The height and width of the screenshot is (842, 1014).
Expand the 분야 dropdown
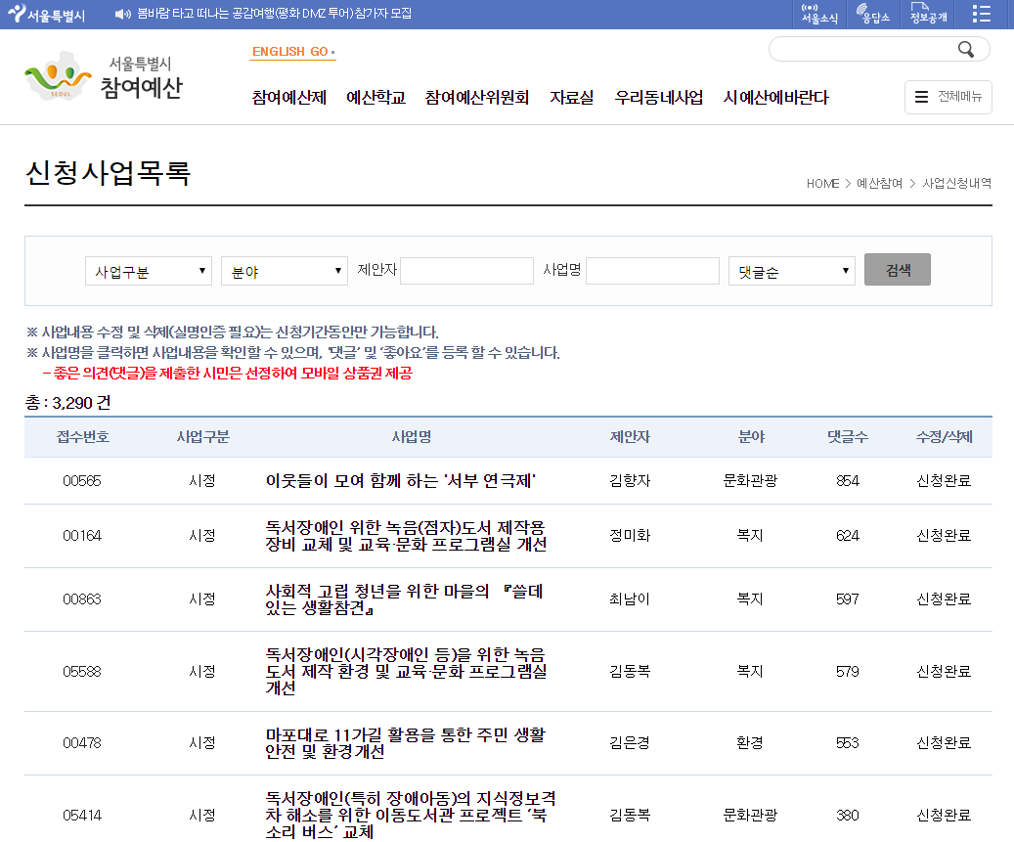[284, 271]
